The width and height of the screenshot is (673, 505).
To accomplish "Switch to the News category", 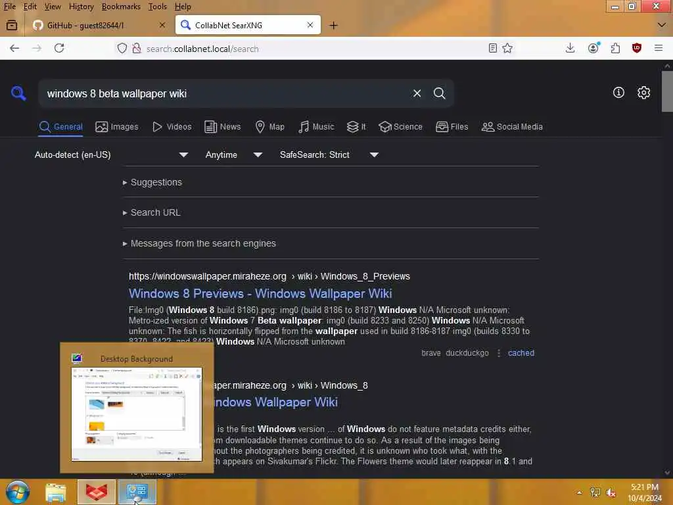I will (x=222, y=127).
